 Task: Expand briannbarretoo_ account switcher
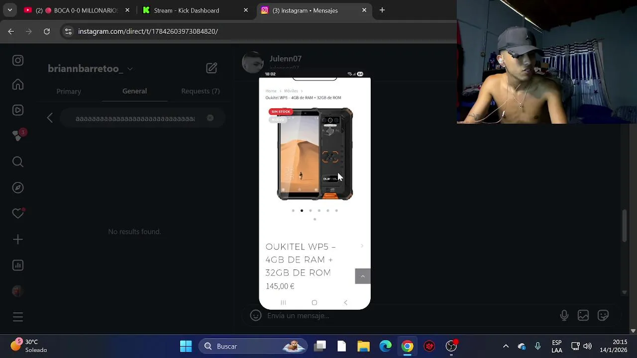pyautogui.click(x=90, y=69)
